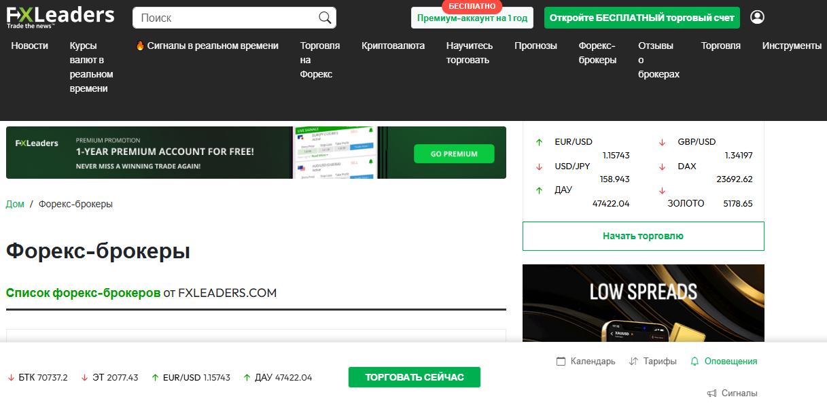Open the Криптовалюта menu item

tap(393, 46)
